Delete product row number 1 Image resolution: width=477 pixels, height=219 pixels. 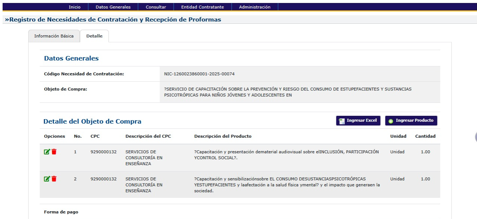pos(54,152)
